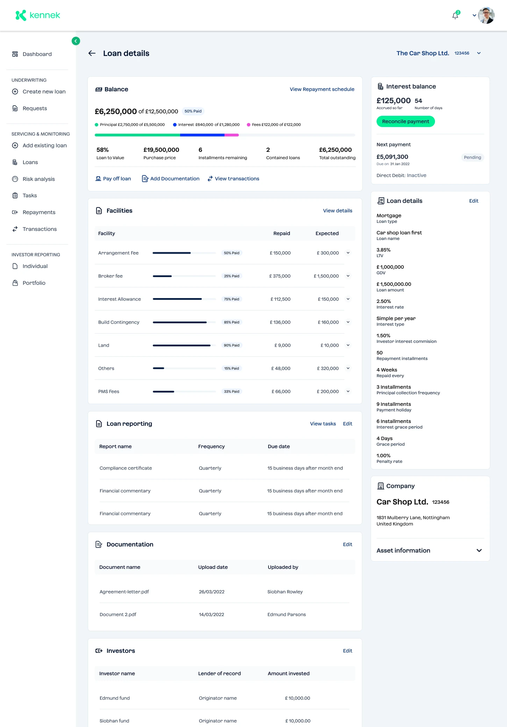Click View tasks in Loan reporting
Image resolution: width=507 pixels, height=727 pixels.
(x=323, y=424)
